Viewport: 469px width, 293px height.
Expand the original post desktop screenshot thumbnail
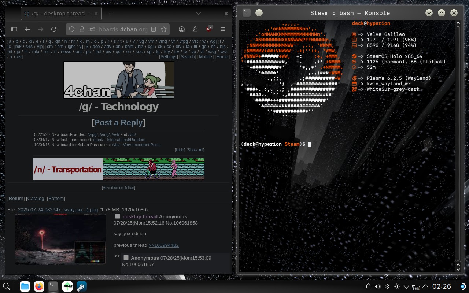[60, 239]
